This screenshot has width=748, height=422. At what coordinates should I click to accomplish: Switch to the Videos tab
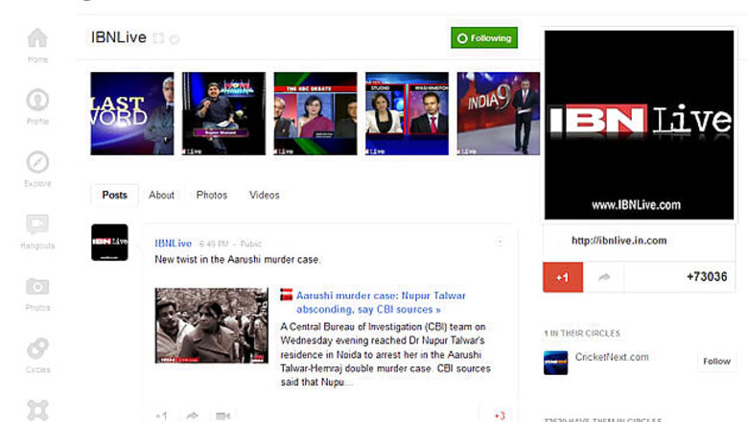pos(265,195)
